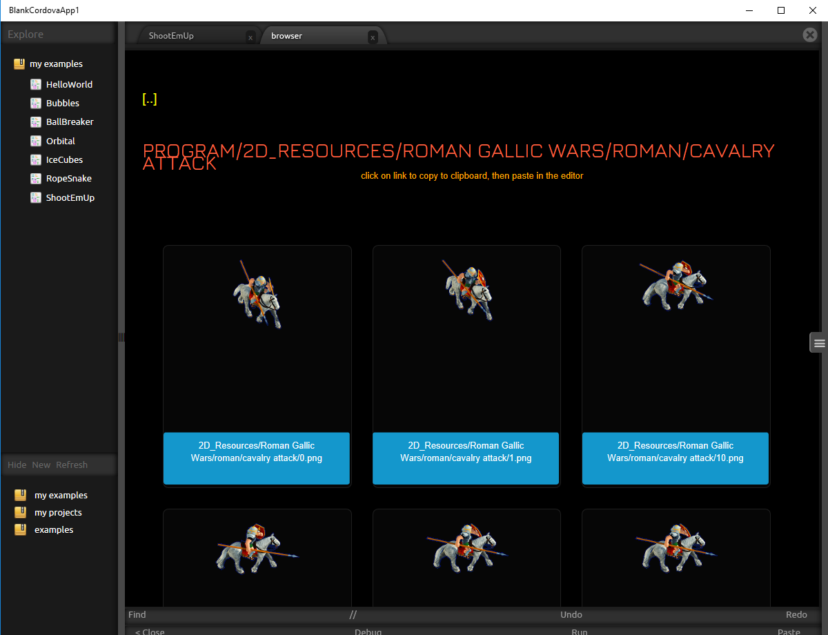Viewport: 828px width, 635px height.
Task: Copy link for cavalry attack/10.png
Action: (676, 458)
